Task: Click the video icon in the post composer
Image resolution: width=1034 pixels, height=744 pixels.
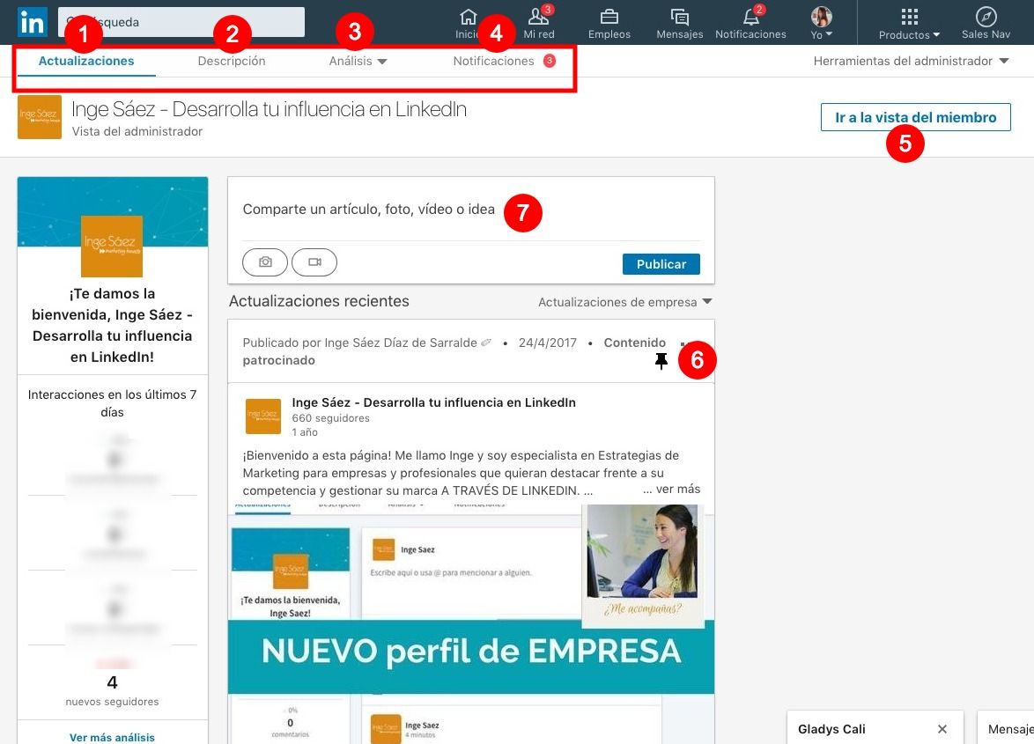Action: (x=314, y=262)
